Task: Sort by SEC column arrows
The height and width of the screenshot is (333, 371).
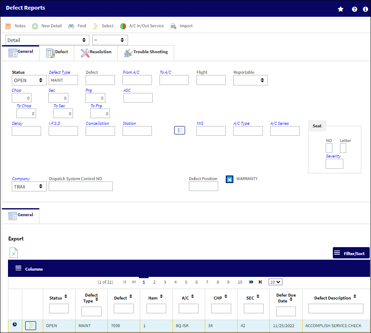Action: [x=258, y=297]
